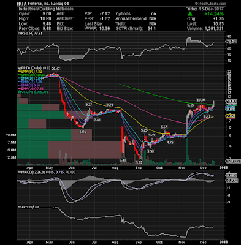Click the P/E value -7.12

pos(105,14)
